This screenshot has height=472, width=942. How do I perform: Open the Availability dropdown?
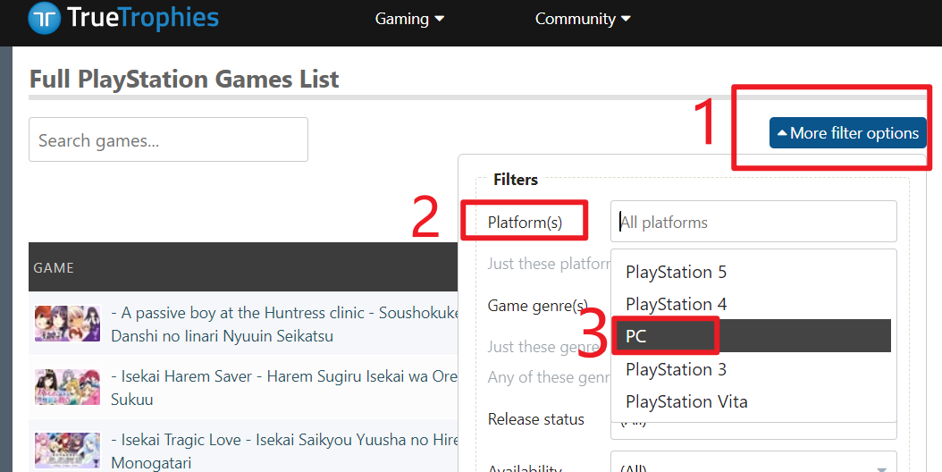pos(753,462)
